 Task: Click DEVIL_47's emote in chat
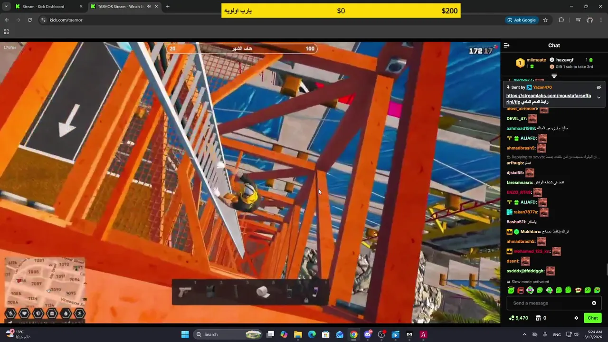(x=532, y=119)
